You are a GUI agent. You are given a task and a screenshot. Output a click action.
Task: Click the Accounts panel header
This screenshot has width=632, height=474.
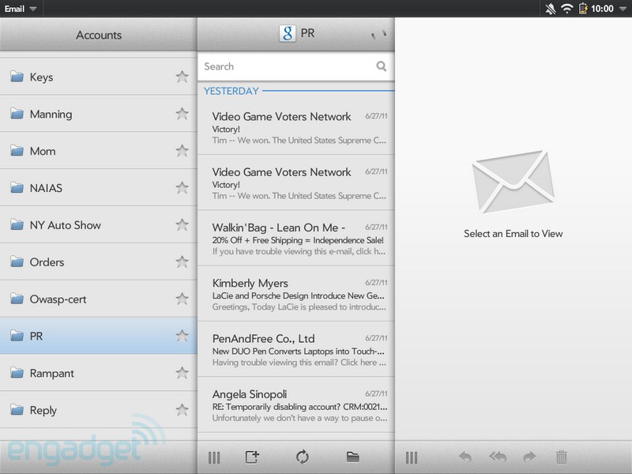coord(98,35)
